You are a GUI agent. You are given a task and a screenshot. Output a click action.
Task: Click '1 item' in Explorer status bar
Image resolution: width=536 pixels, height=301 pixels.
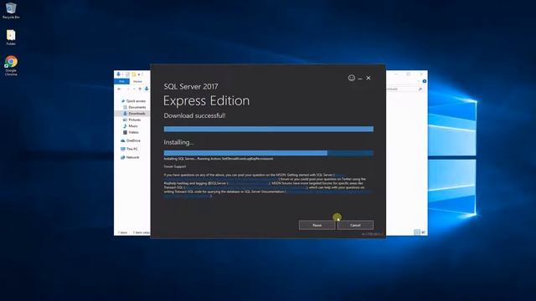pos(122,232)
